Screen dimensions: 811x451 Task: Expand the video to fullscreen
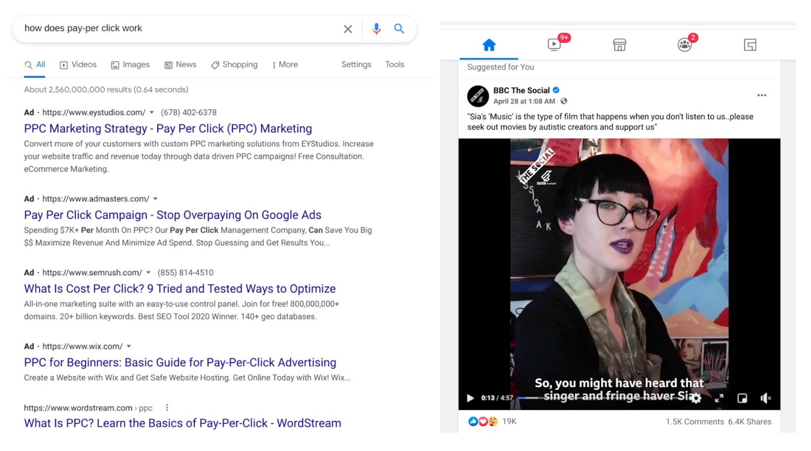click(720, 398)
